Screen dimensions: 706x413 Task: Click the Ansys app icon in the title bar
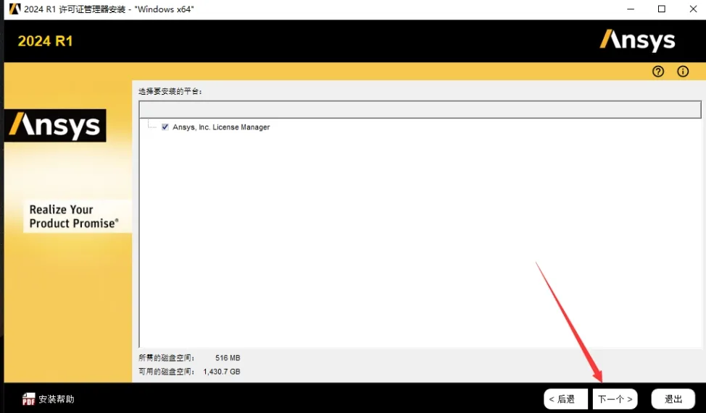[x=14, y=9]
